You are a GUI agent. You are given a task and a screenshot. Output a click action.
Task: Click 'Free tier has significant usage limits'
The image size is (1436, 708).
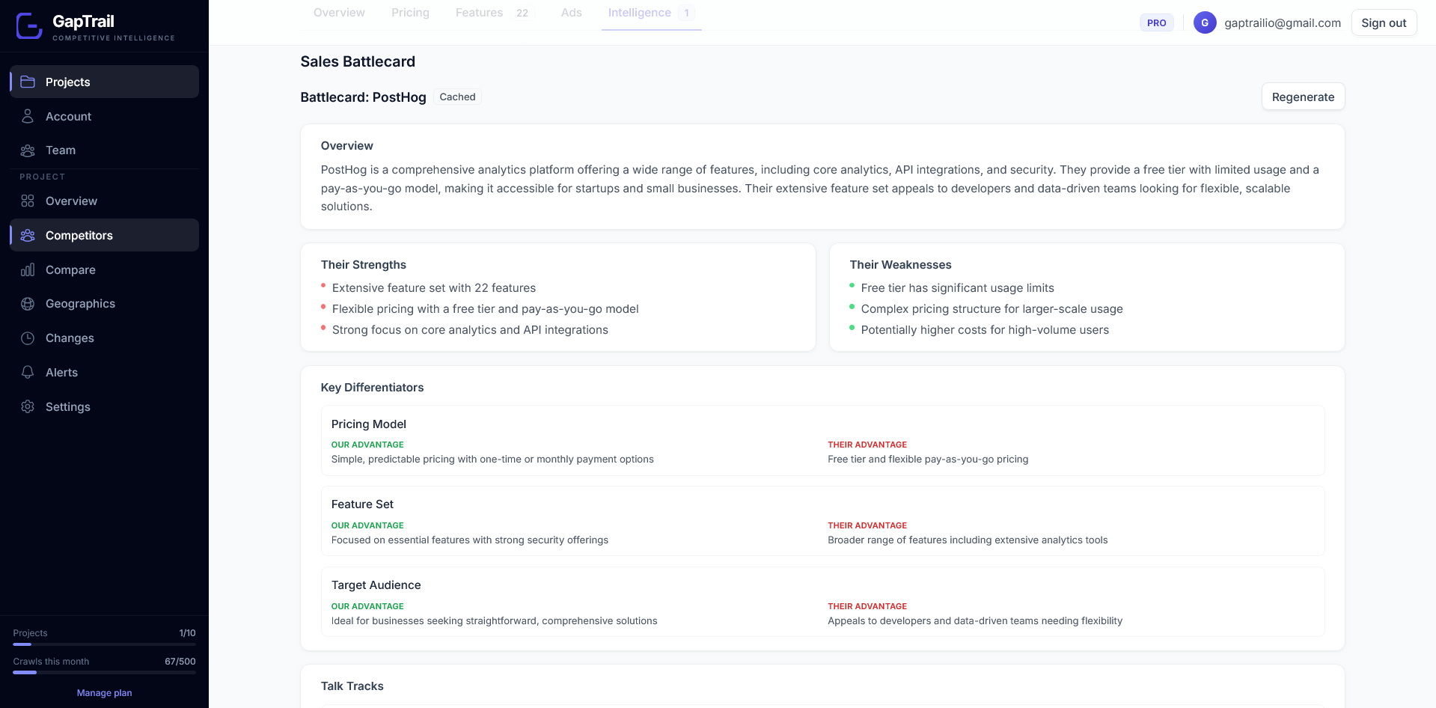957,288
